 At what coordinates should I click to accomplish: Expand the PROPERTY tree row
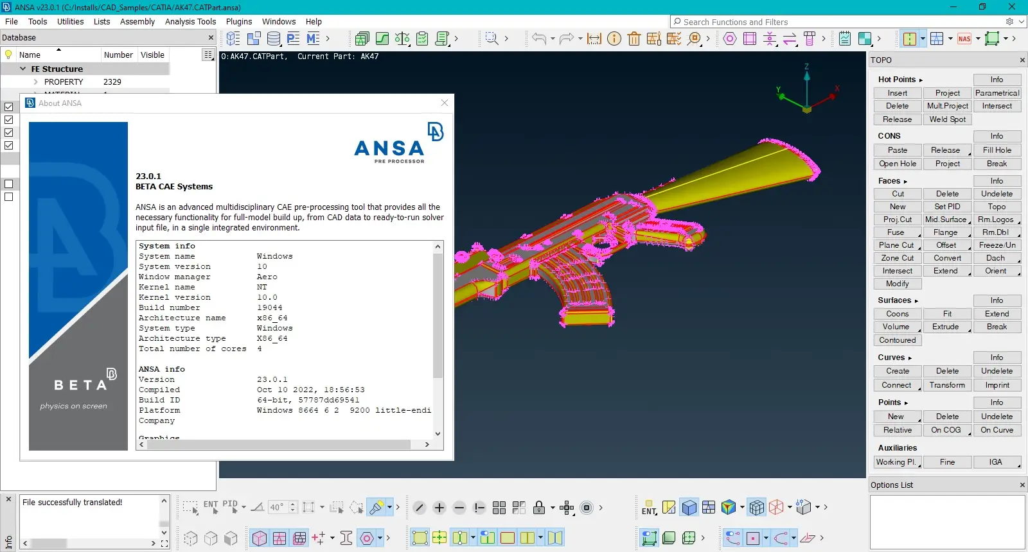36,82
